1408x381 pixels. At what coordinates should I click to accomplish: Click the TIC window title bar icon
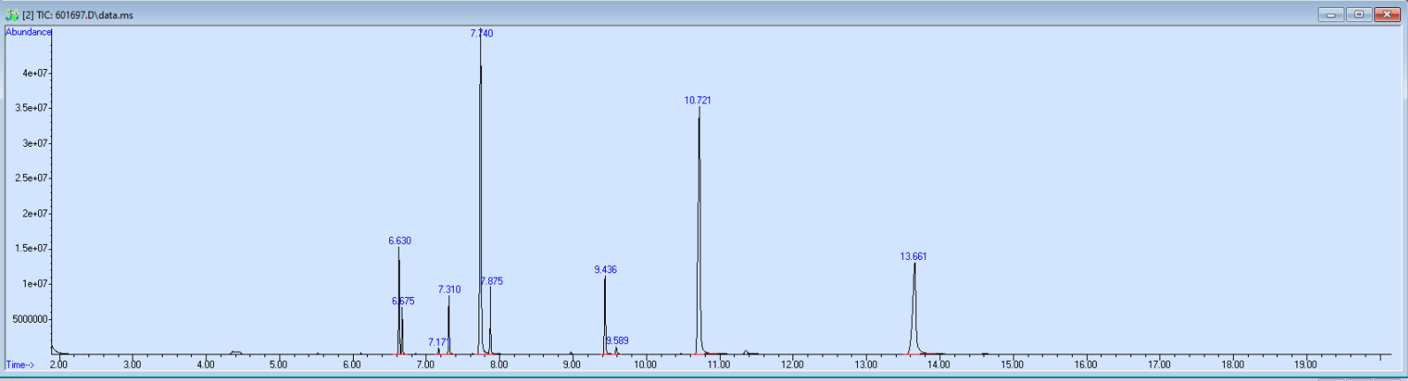pyautogui.click(x=12, y=15)
